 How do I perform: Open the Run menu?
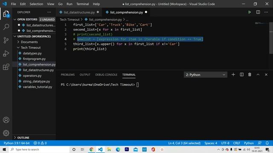coord(69,4)
